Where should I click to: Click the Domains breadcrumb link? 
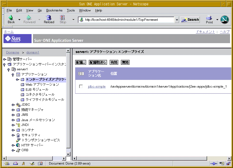coord(13,52)
